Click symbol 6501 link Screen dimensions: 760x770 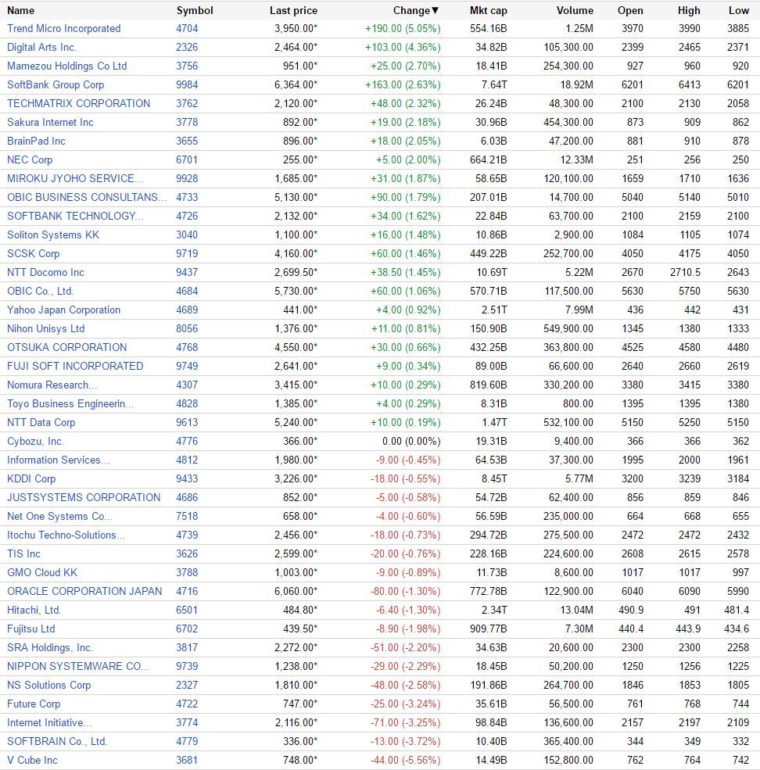point(187,610)
